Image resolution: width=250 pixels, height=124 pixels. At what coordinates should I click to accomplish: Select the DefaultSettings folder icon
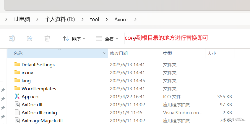point(17,64)
